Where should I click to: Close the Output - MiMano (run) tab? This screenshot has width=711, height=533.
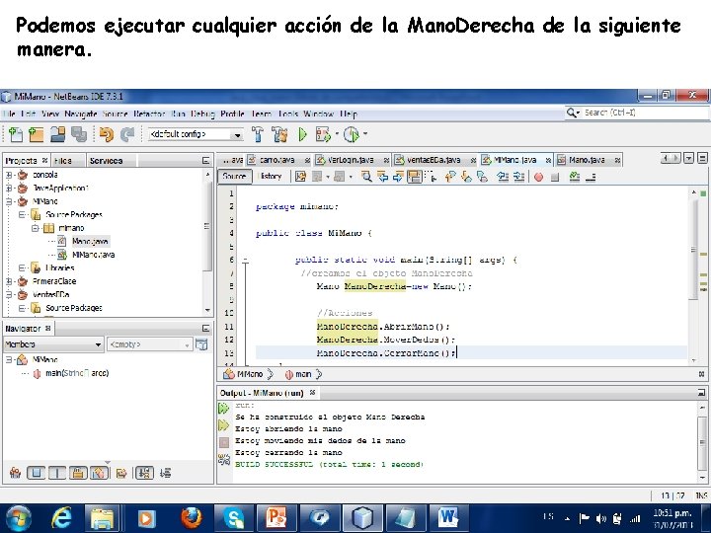tap(312, 393)
